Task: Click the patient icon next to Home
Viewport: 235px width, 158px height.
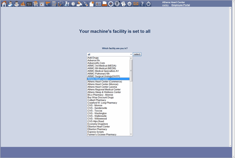Action: pos(10,4)
